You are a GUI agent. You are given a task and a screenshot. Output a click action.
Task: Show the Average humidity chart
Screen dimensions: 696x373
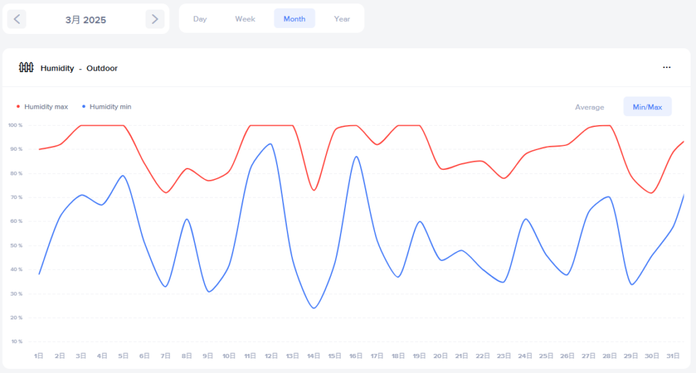pos(589,107)
